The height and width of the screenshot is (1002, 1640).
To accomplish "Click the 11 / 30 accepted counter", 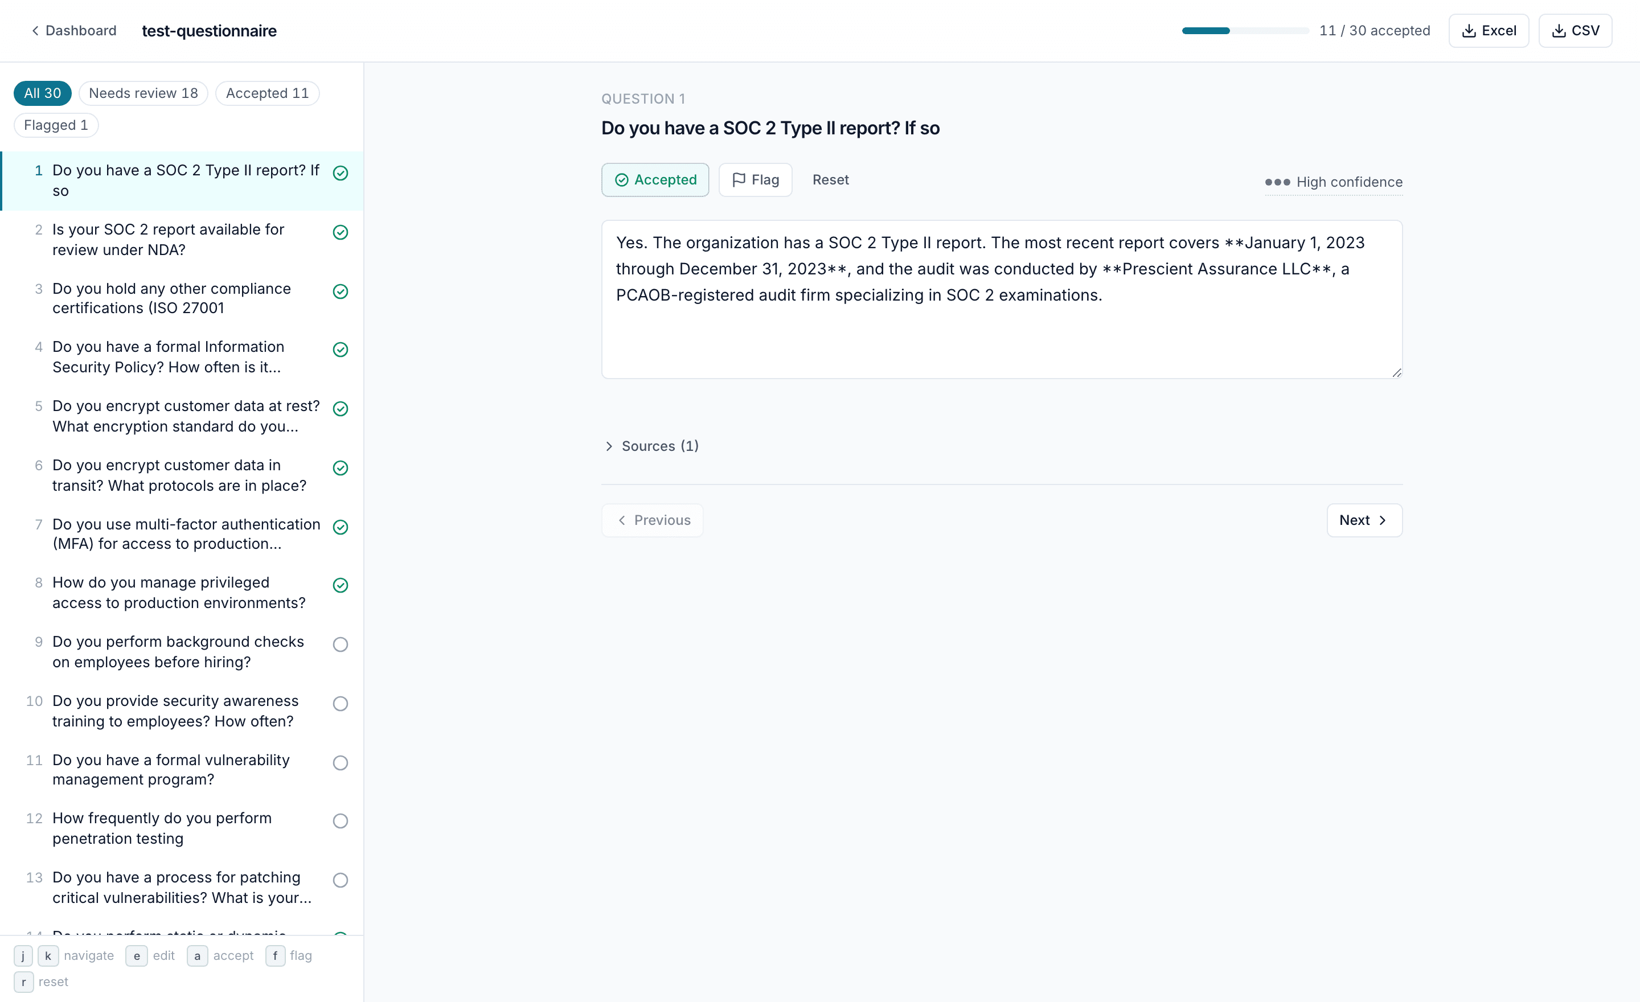I will [1375, 31].
